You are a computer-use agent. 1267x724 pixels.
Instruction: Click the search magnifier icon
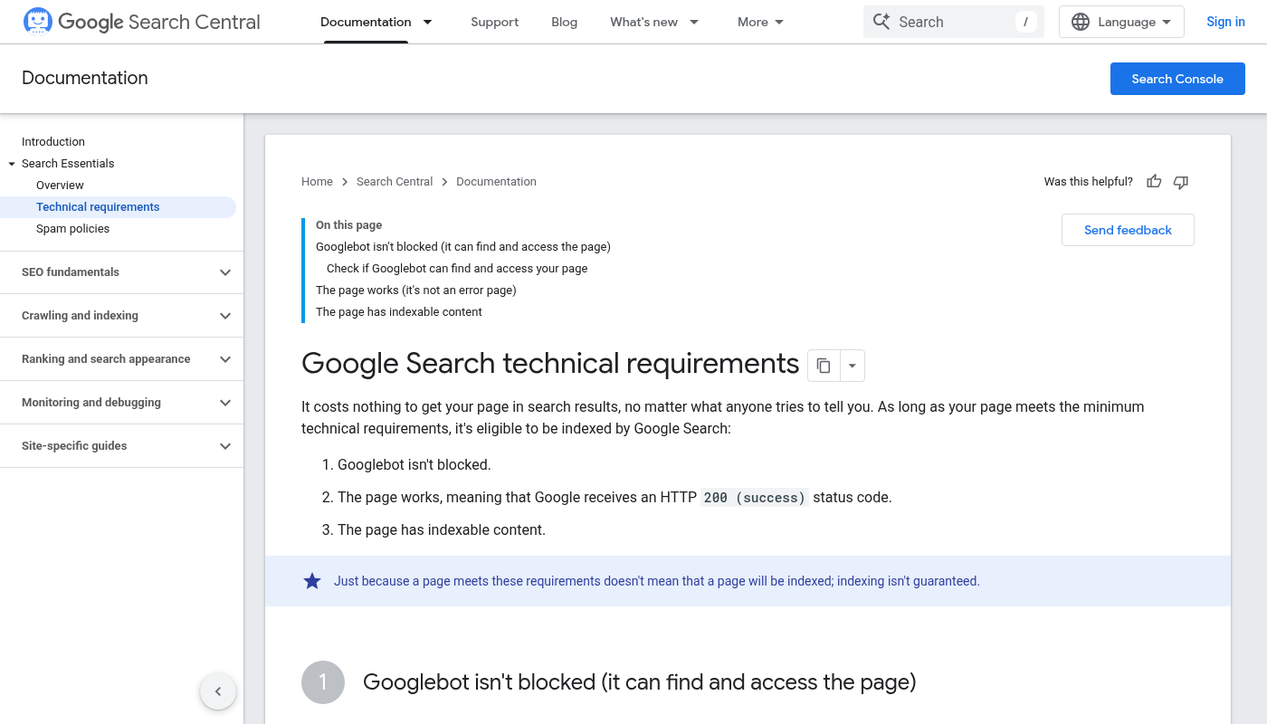click(881, 22)
